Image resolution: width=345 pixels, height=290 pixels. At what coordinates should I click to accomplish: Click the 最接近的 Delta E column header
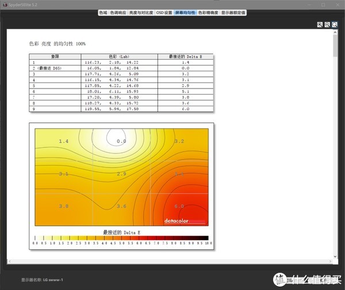(185, 57)
